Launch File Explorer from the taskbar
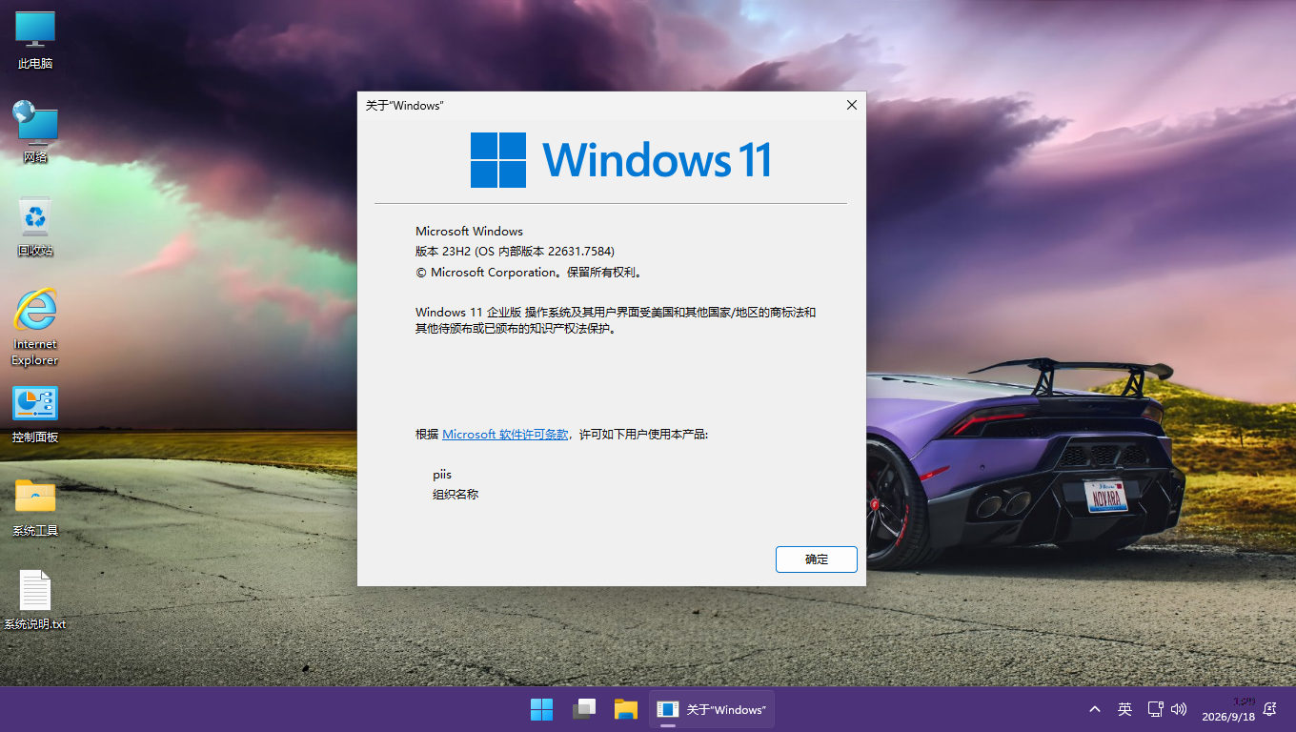 [x=625, y=709]
